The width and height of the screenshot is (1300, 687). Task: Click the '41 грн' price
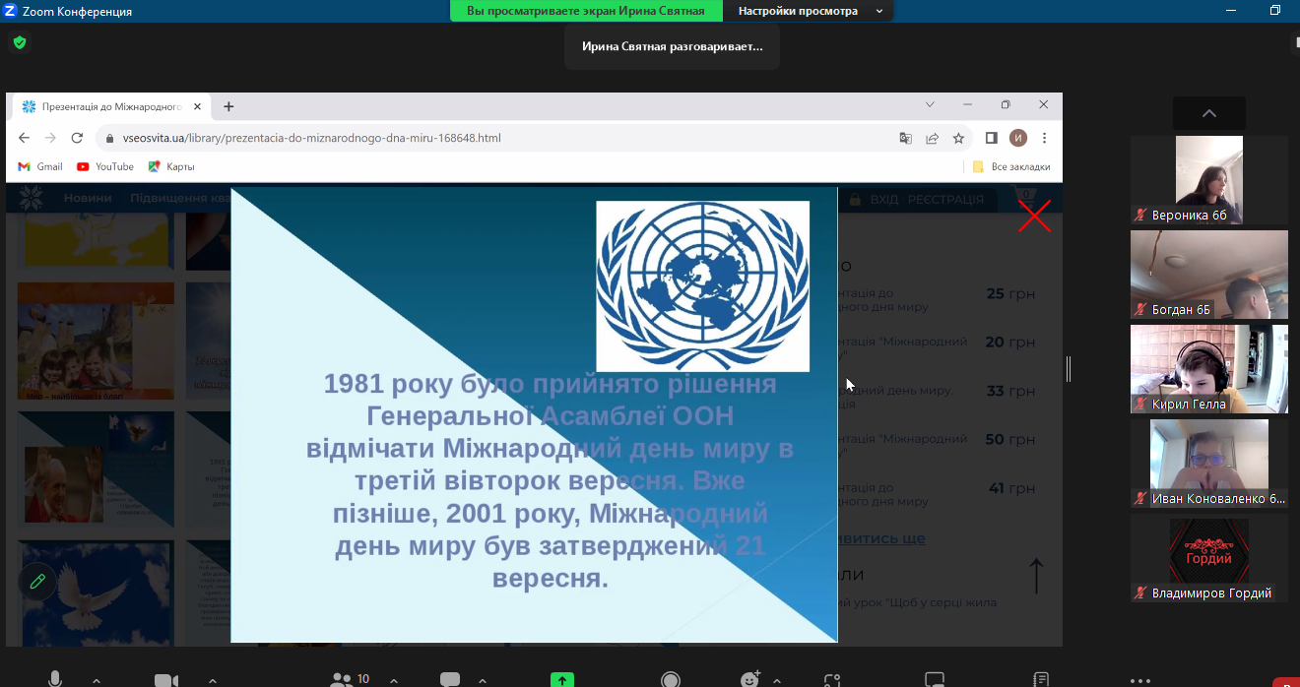(1010, 488)
